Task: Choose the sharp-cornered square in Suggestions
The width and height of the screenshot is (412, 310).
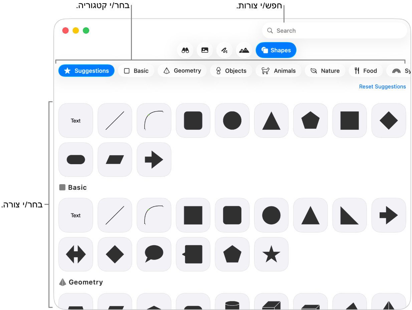Action: [350, 120]
